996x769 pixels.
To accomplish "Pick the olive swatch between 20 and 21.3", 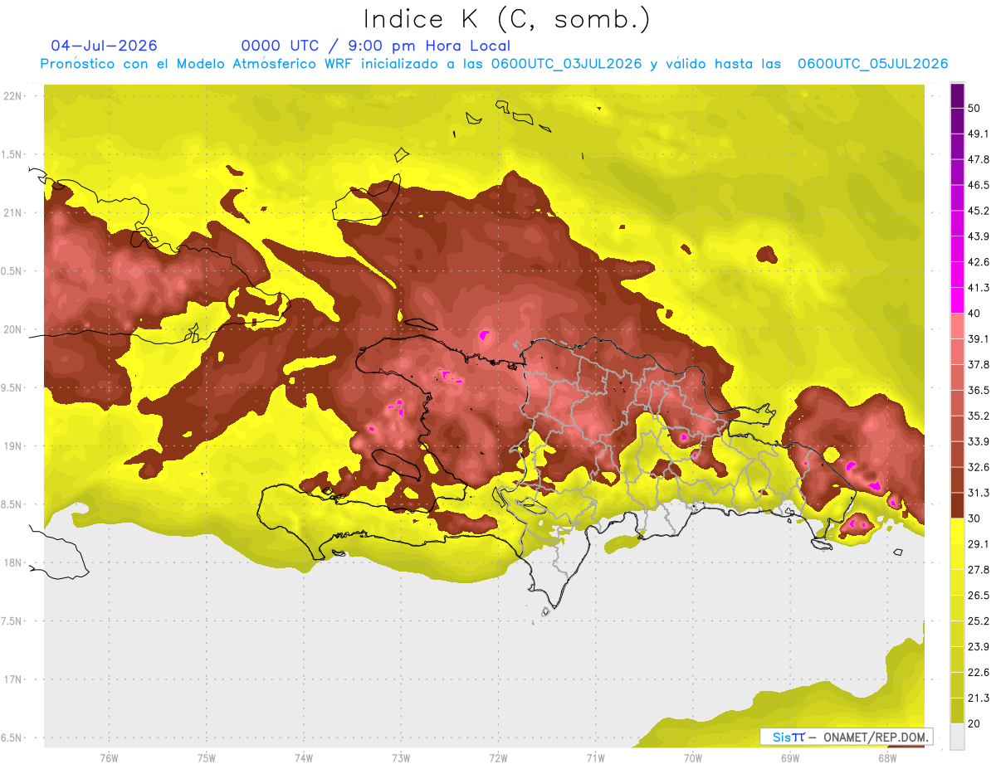I will (957, 711).
